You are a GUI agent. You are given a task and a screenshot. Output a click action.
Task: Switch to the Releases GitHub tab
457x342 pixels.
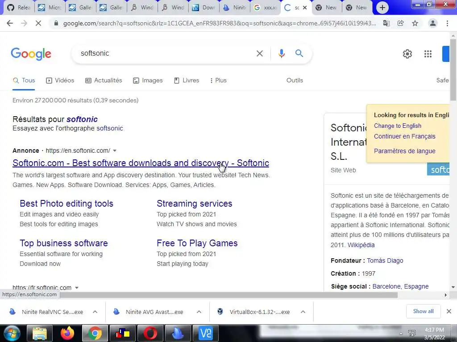coord(19,8)
